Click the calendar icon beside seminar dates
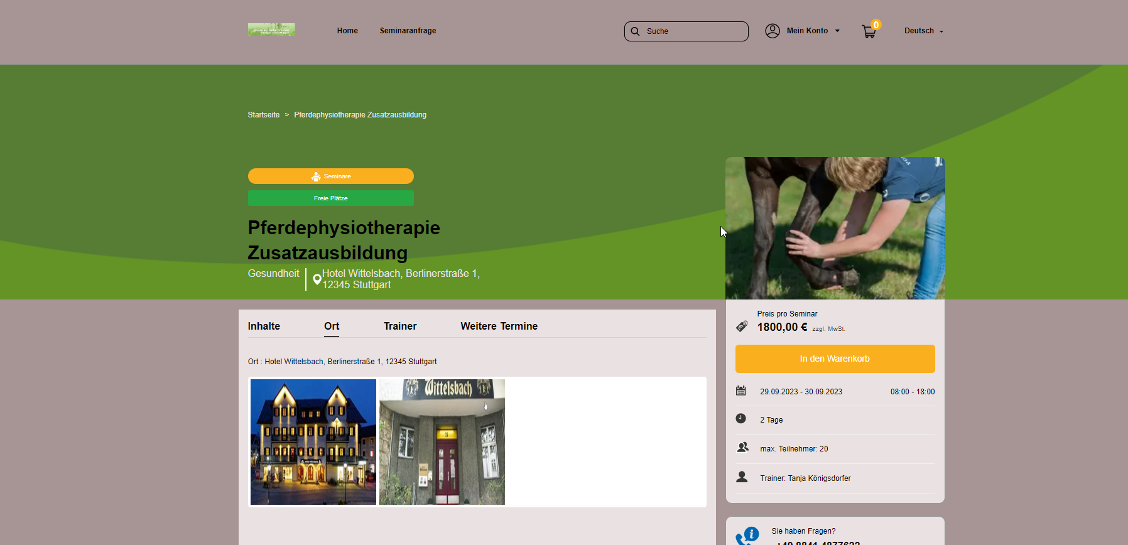The width and height of the screenshot is (1128, 545). pyautogui.click(x=741, y=391)
